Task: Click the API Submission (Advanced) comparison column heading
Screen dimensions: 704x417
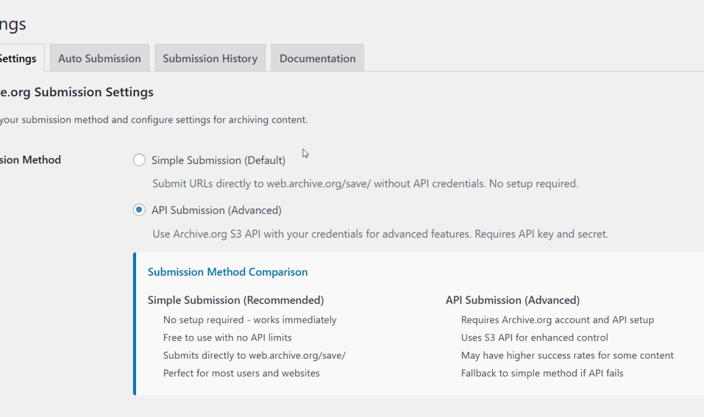Action: tap(512, 300)
